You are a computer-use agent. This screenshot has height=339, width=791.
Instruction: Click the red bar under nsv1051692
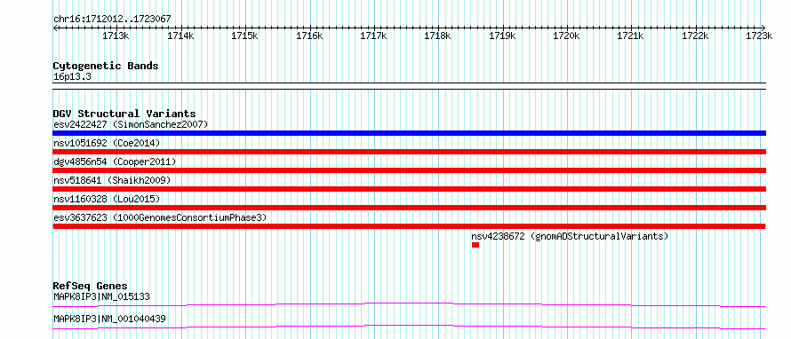[409, 152]
